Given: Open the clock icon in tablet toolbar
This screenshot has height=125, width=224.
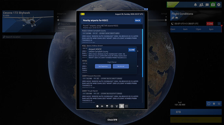Looking at the screenshot, I should (112, 106).
